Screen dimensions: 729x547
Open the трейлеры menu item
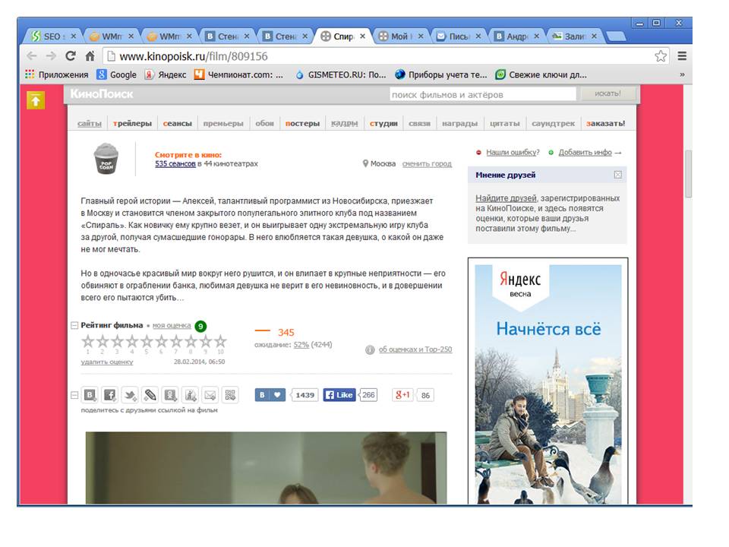click(x=132, y=123)
